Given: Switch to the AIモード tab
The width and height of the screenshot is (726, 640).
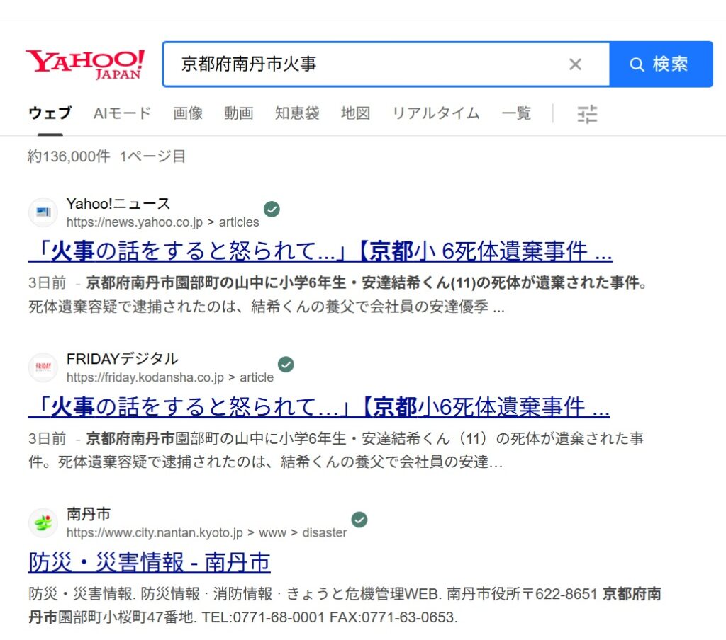Looking at the screenshot, I should pos(122,113).
